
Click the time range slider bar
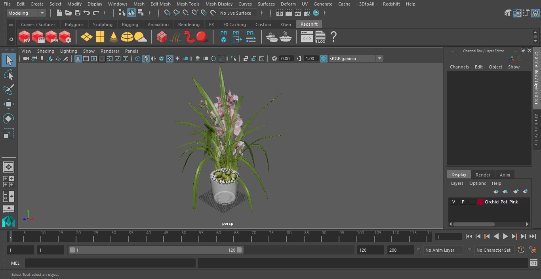156,250
